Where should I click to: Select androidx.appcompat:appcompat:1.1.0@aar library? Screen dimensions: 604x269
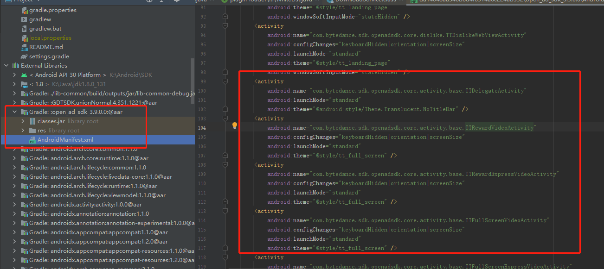click(97, 232)
